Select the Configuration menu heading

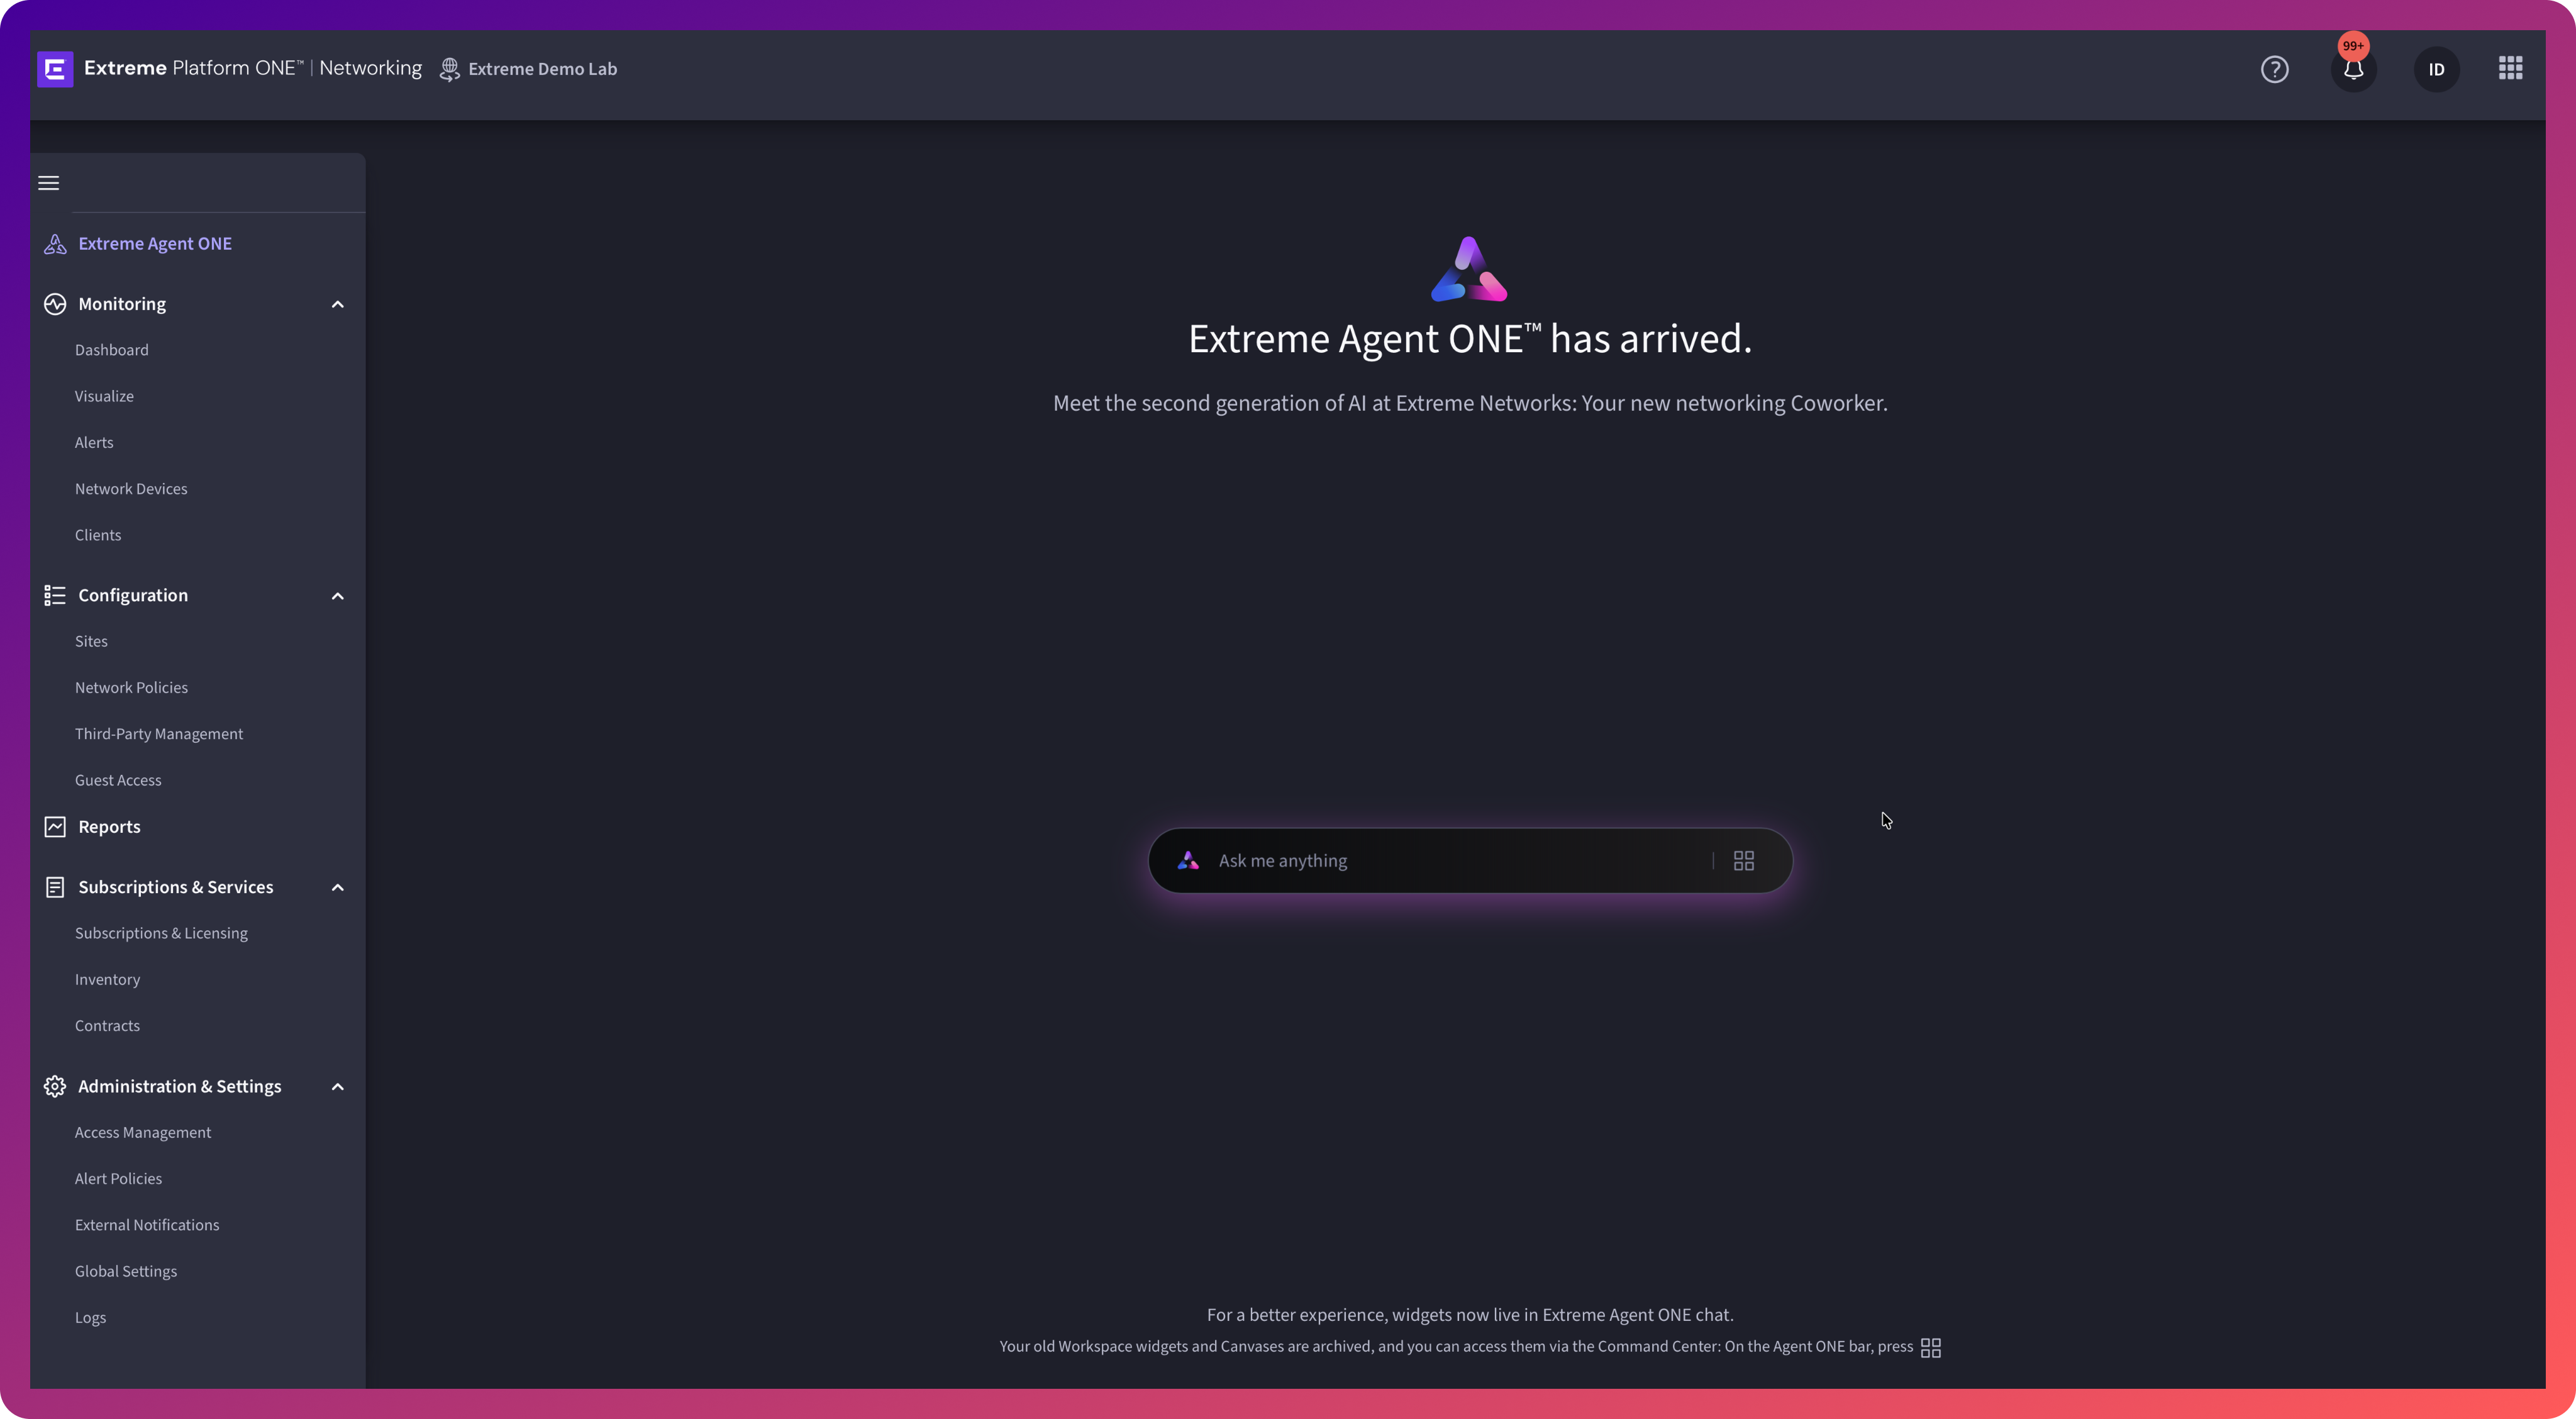[x=133, y=596]
